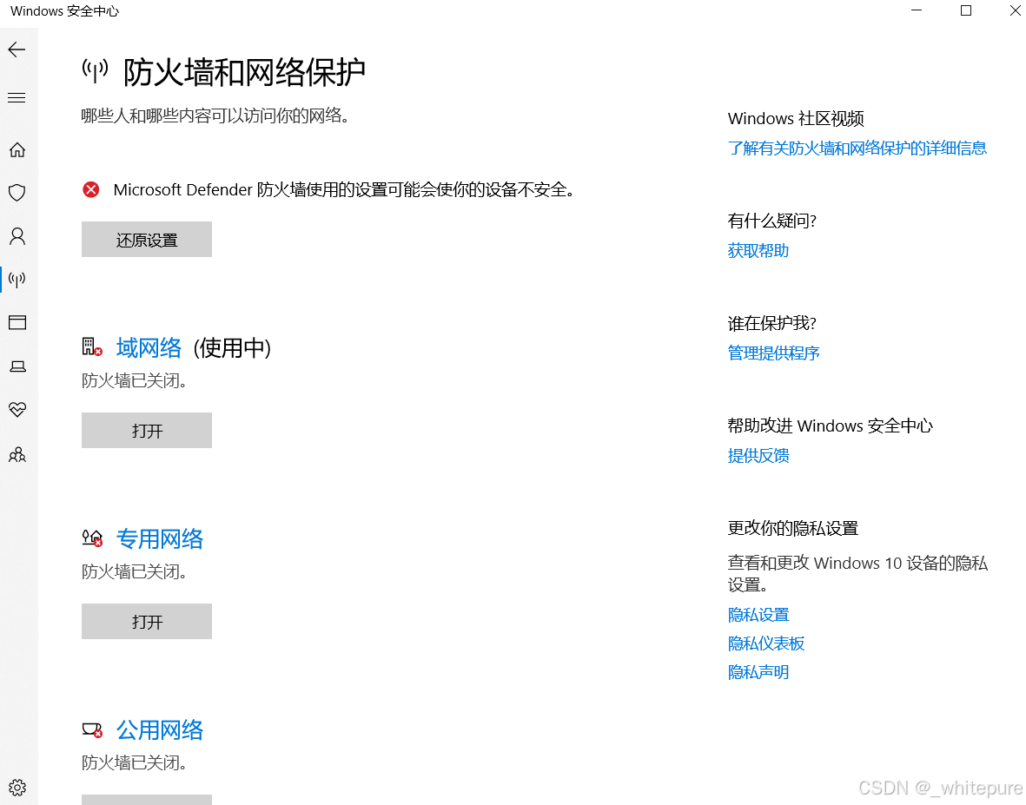
Task: Go back with the arrow icon
Action: 17,49
